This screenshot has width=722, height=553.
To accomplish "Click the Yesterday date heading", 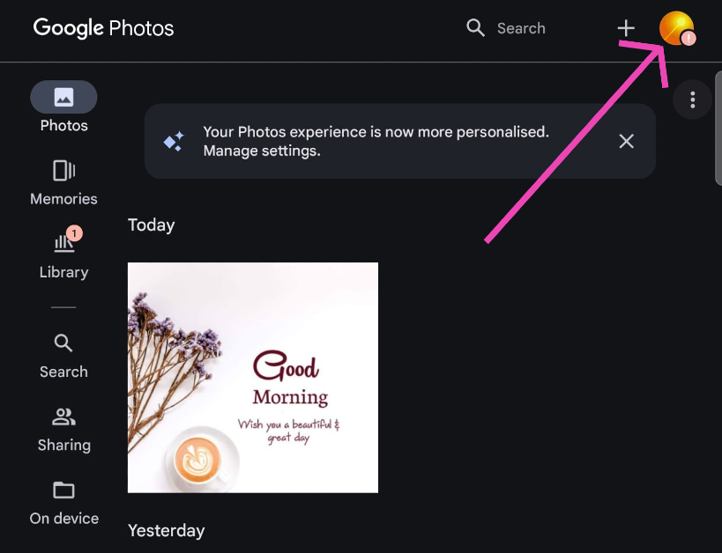I will (167, 530).
